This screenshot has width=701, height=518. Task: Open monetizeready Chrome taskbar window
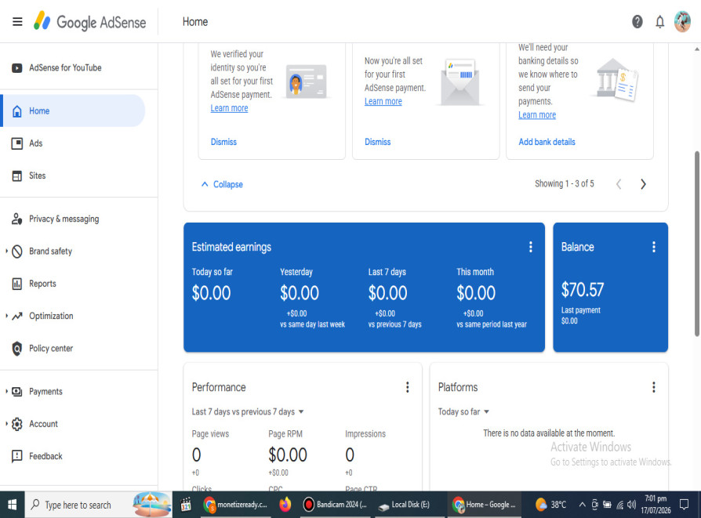[x=235, y=505]
